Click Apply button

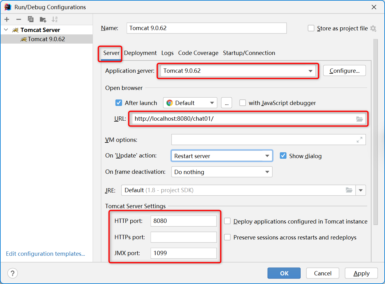(361, 273)
